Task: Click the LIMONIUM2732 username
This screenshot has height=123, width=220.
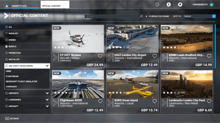Action: tap(200, 4)
